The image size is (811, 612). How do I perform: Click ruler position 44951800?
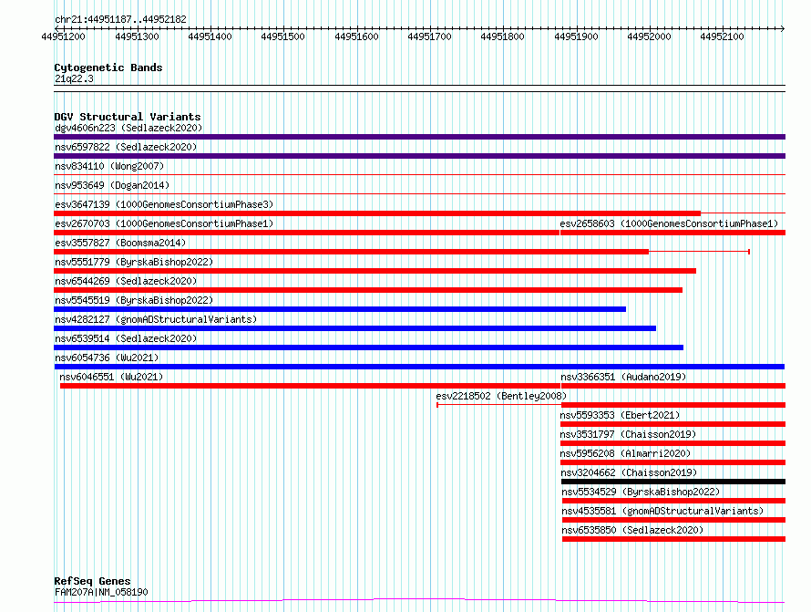point(502,36)
